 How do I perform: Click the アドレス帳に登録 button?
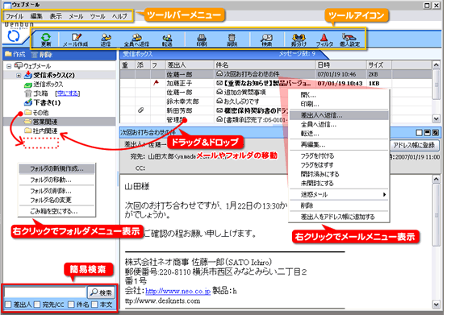coord(414,145)
